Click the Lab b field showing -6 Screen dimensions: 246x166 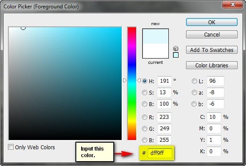[x=216, y=104]
